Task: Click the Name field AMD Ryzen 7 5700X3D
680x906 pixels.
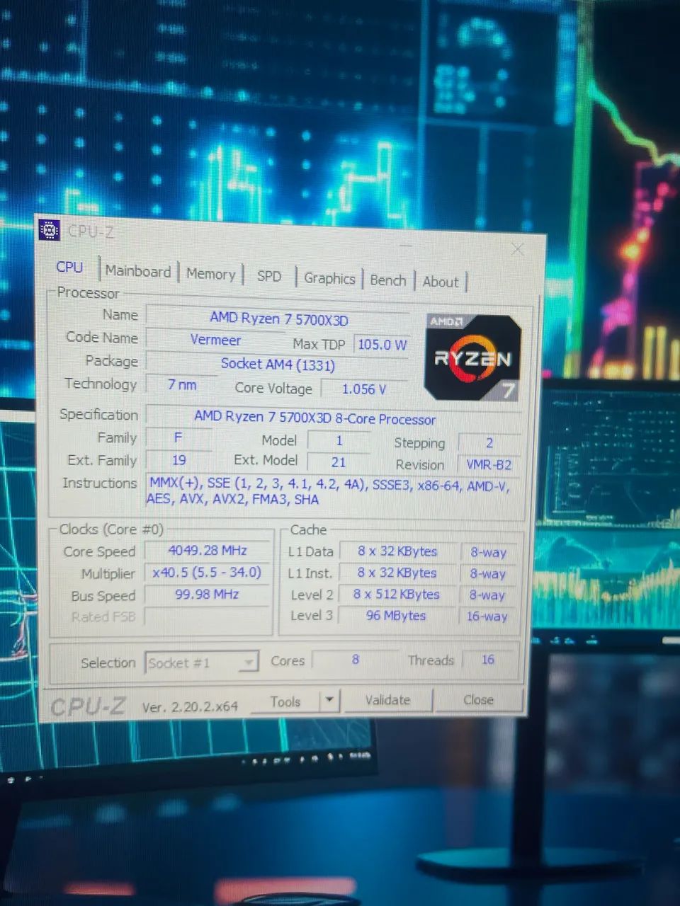Action: 278,319
